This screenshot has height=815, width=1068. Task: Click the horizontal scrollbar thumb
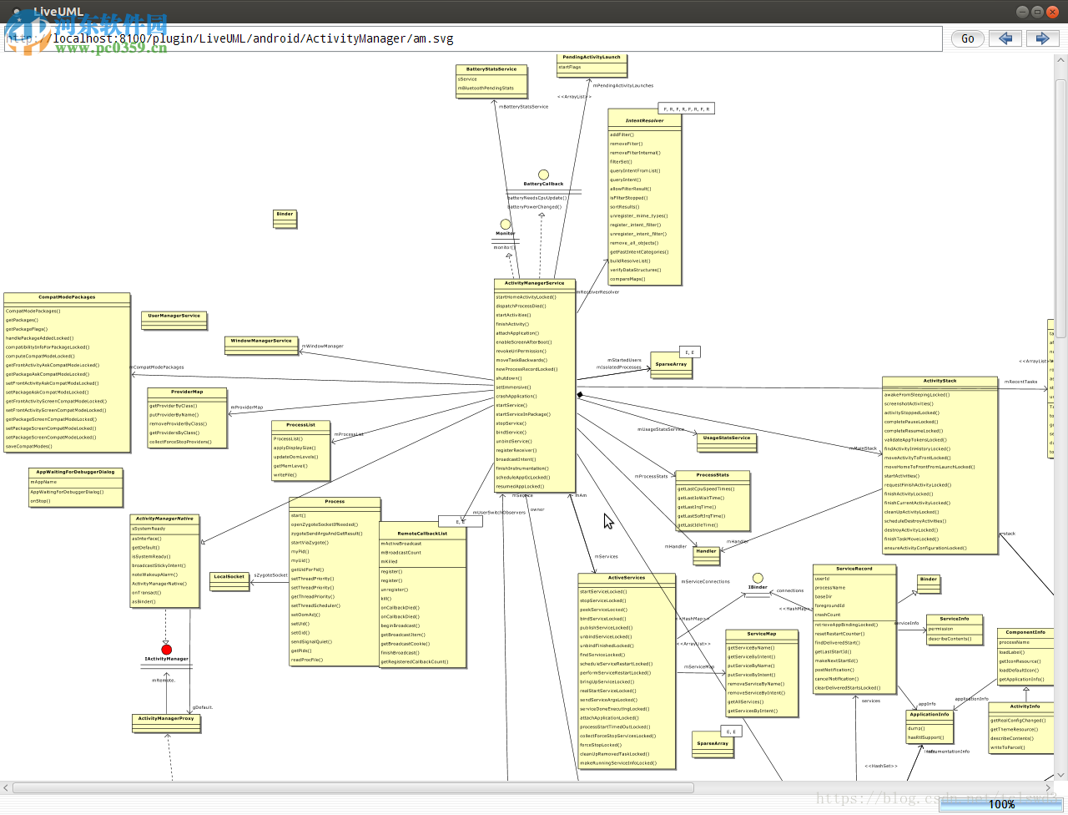[x=354, y=787]
